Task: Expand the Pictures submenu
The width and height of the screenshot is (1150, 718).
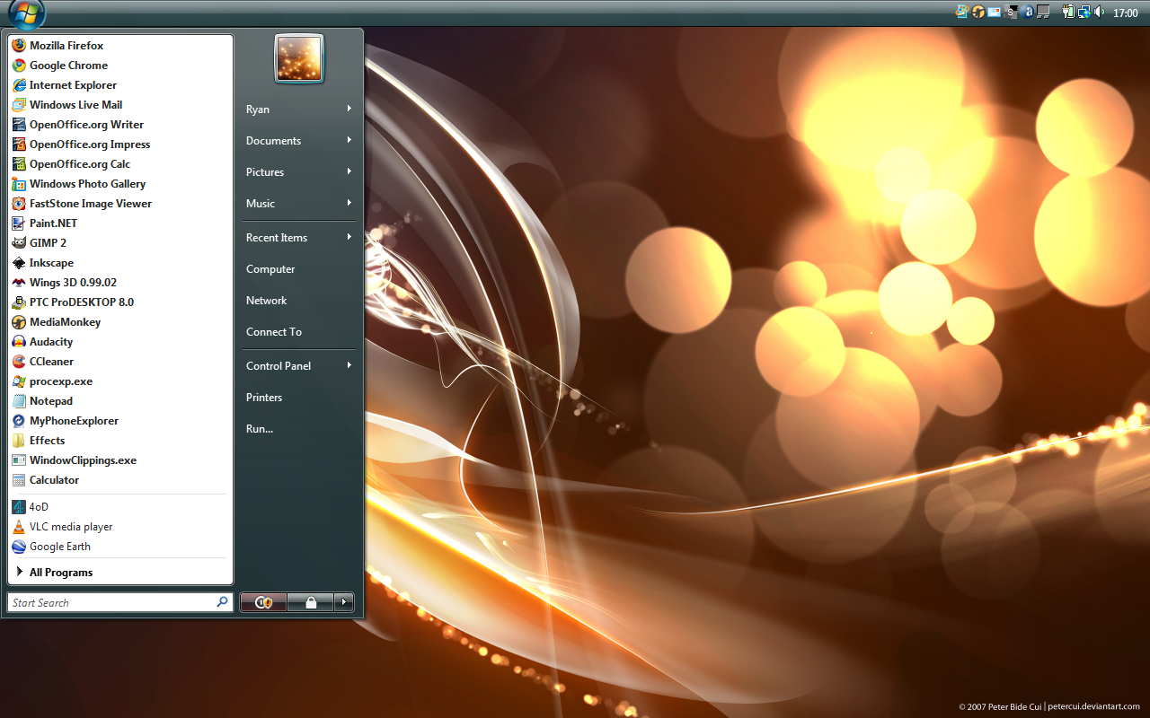Action: point(299,172)
